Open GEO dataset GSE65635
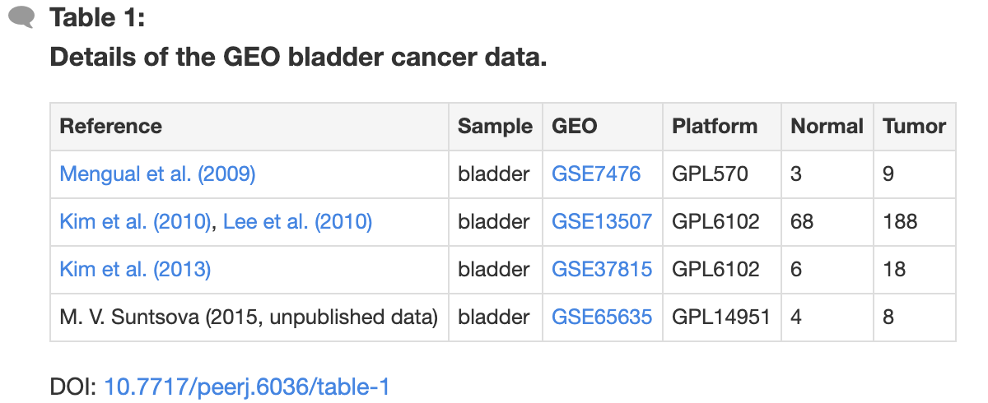The image size is (988, 403). click(x=602, y=317)
